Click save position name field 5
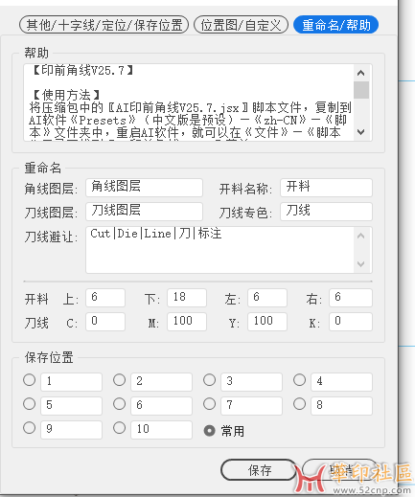The height and width of the screenshot is (497, 415). (x=72, y=406)
